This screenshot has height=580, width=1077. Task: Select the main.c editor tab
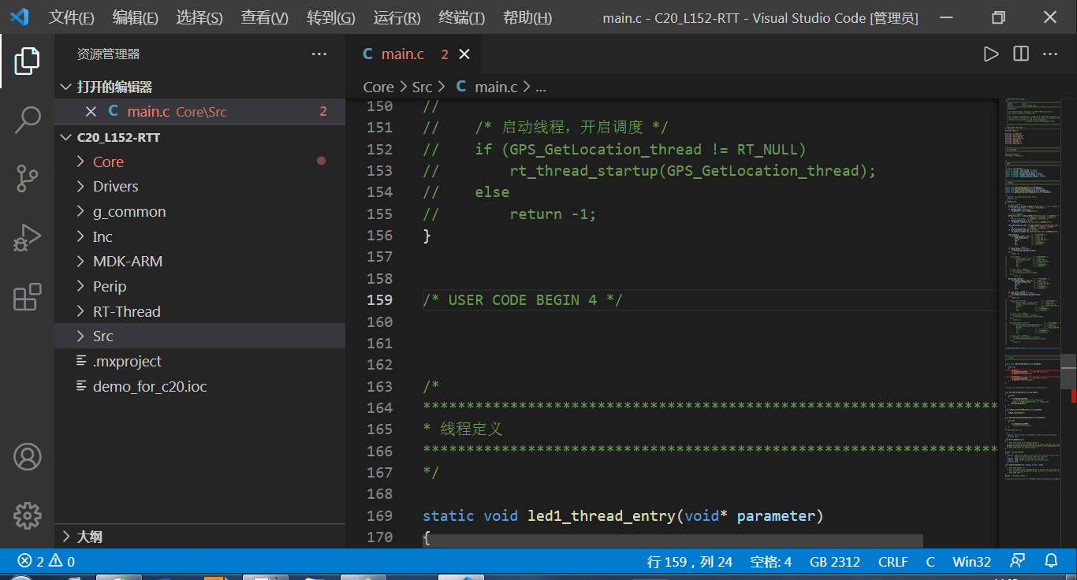(413, 54)
